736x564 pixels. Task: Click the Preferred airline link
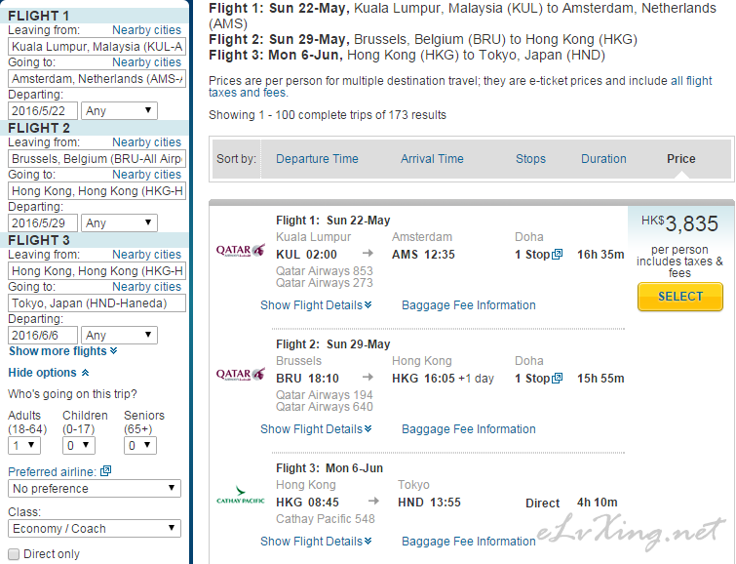pyautogui.click(x=52, y=472)
